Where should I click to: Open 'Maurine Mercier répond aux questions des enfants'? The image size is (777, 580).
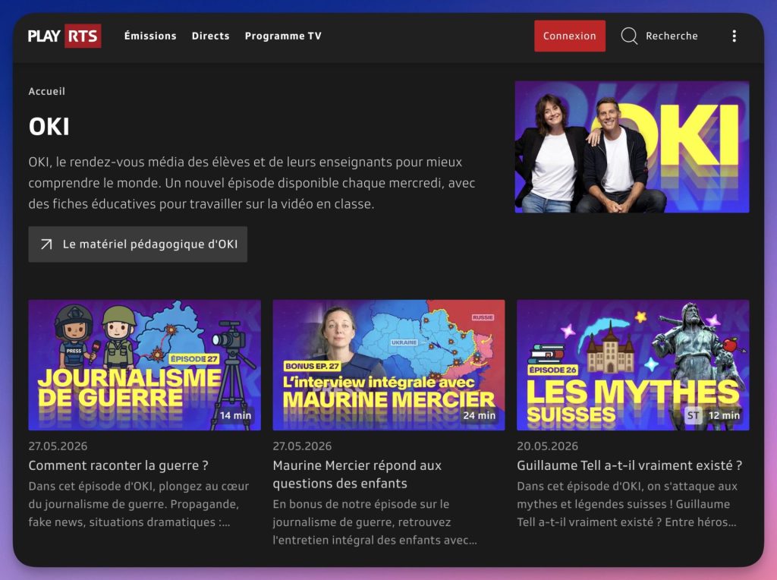tap(357, 474)
